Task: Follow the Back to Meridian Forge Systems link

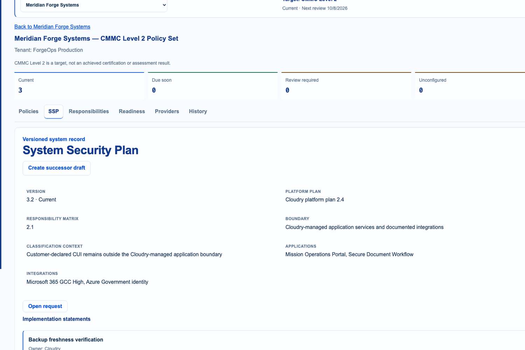Action: tap(52, 27)
